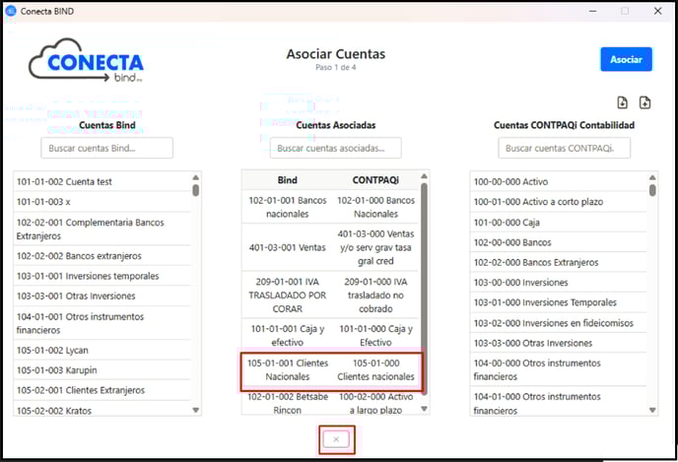
Task: Select 103-02-000 Inversiones en fideicomisos
Action: [559, 323]
